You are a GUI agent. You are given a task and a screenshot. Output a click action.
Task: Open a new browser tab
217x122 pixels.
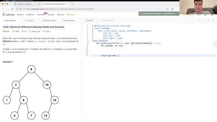[x=72, y=4]
